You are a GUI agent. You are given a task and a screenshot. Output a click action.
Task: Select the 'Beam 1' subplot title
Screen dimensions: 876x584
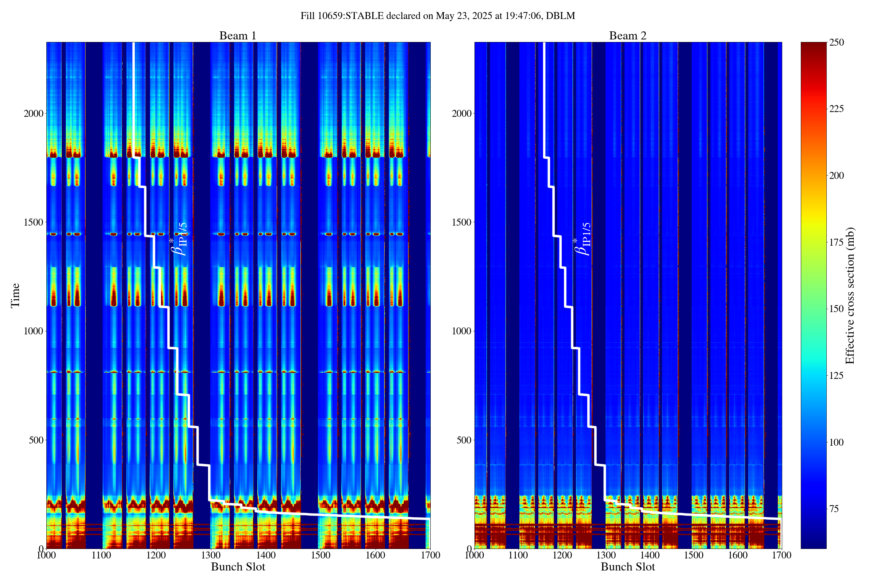tap(238, 36)
